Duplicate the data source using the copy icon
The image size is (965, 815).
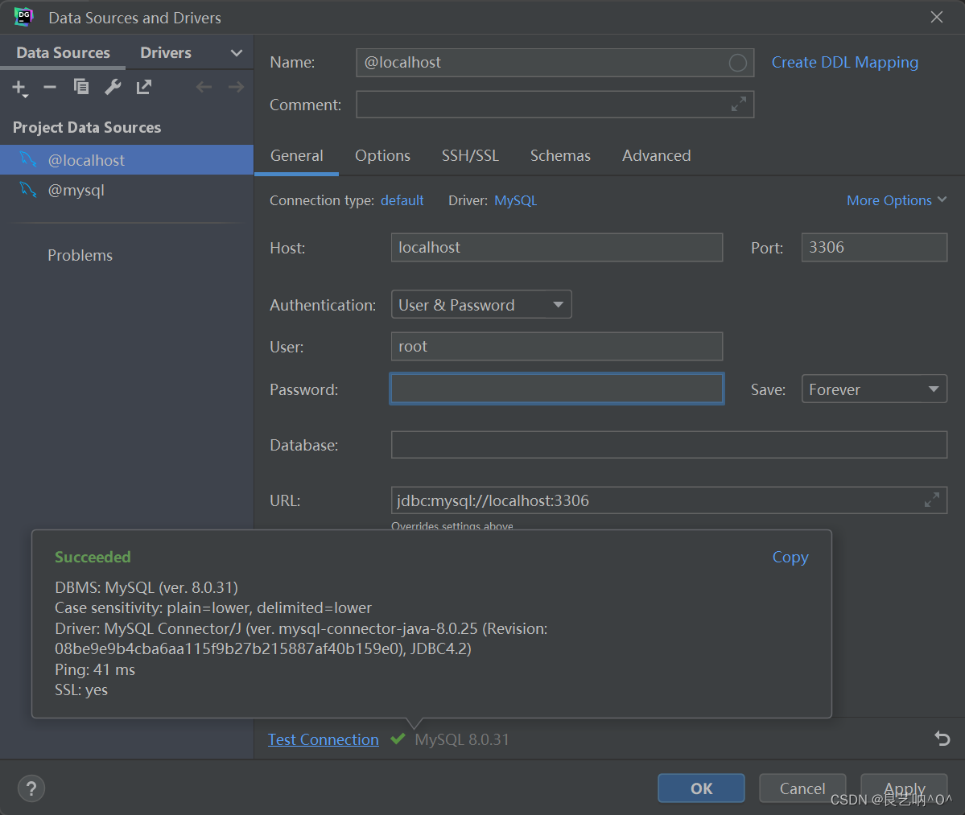coord(81,88)
